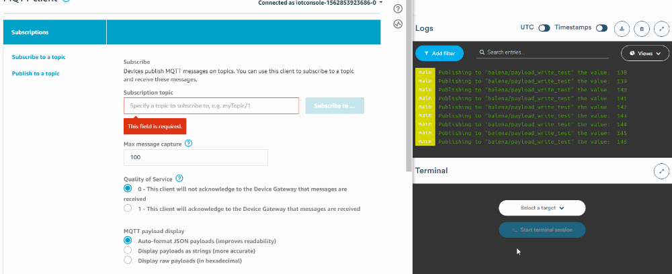Screen dimensions: 672x274
Task: Download the logs using the download icon
Action: point(623,28)
